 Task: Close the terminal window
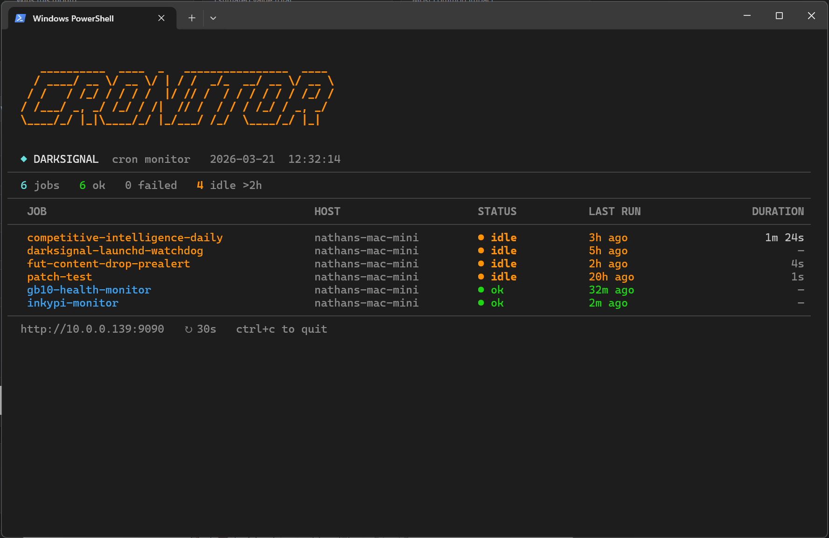811,15
